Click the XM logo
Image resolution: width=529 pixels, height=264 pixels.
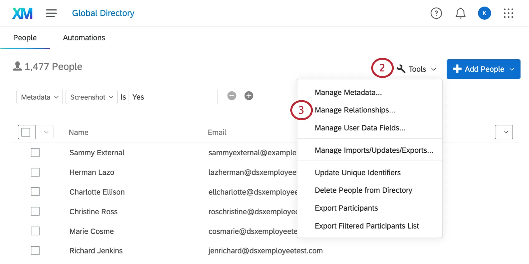[22, 13]
